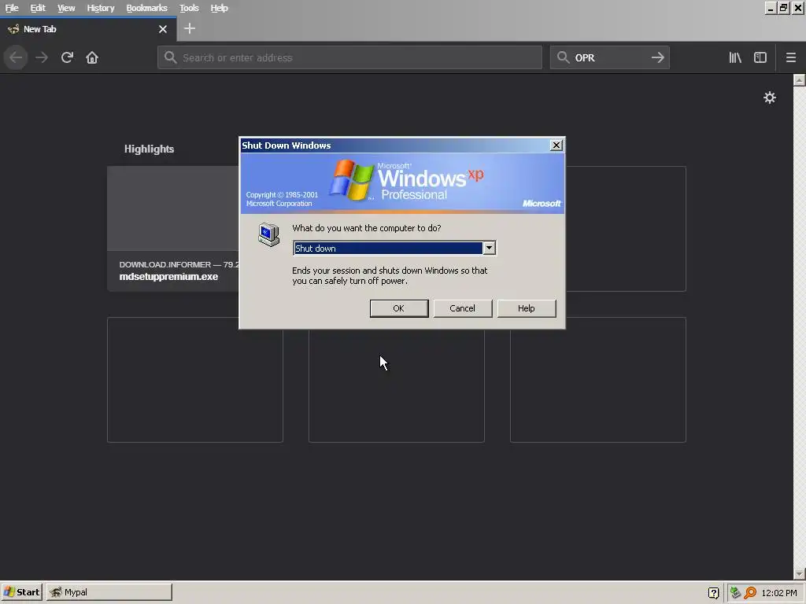
Task: Open the Edit menu
Action: [38, 8]
